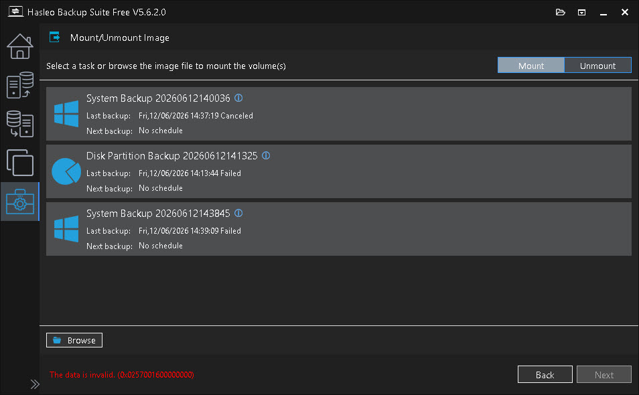Viewport: 639px width, 395px height.
Task: Click the 'Mount/Unmount Image' heading text
Action: click(120, 37)
